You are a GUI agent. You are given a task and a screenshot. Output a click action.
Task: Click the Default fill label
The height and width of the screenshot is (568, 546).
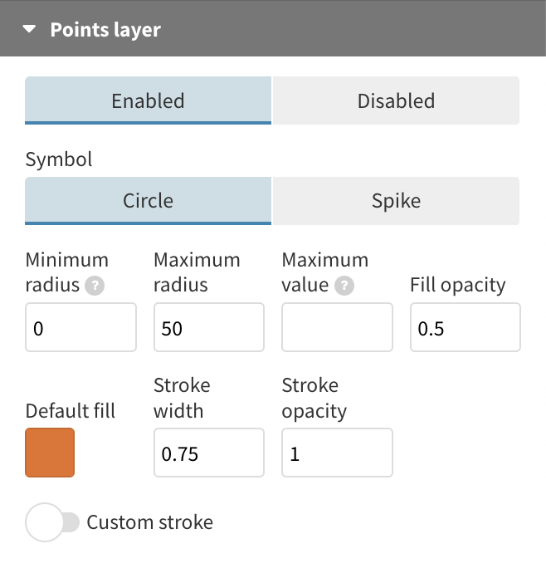coord(71,411)
